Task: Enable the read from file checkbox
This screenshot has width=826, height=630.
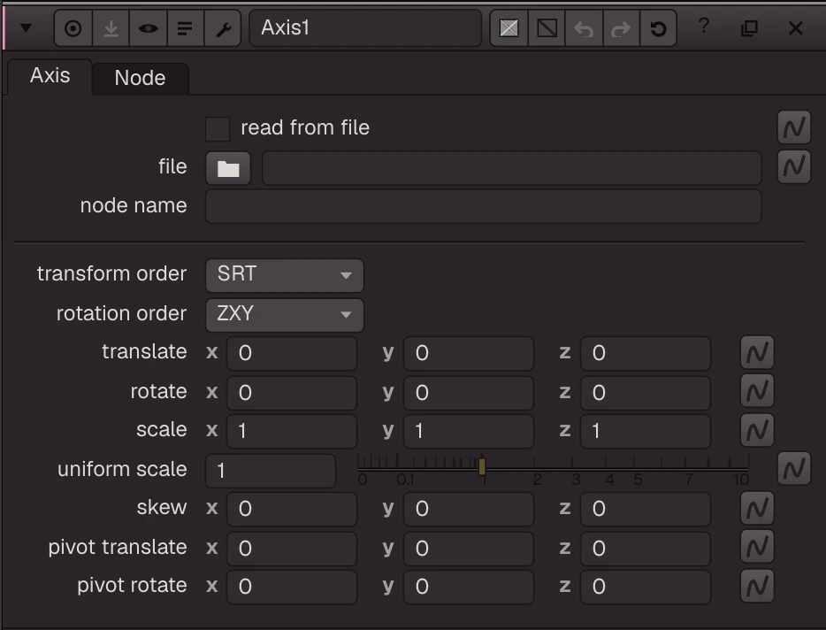Action: pos(218,128)
